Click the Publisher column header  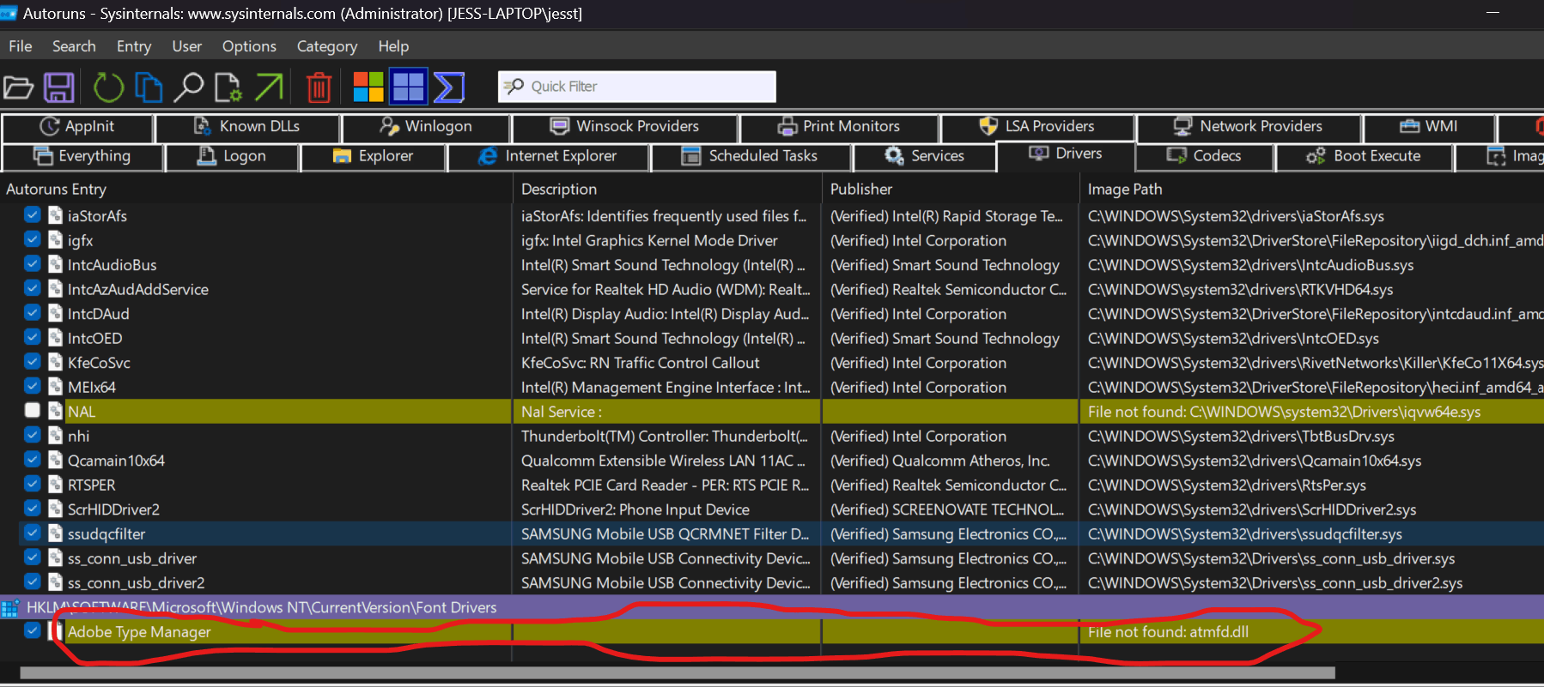click(861, 189)
